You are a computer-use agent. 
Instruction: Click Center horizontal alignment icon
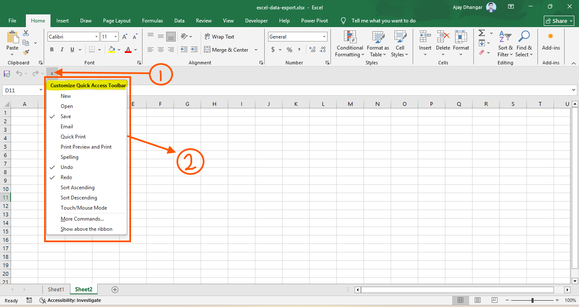click(161, 50)
